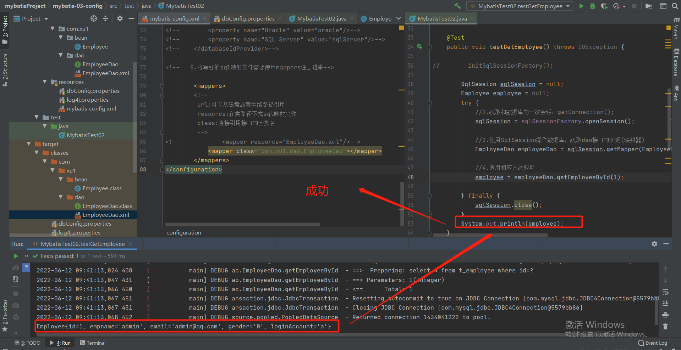
Task: Open the Terminal tool window tab
Action: point(93,343)
